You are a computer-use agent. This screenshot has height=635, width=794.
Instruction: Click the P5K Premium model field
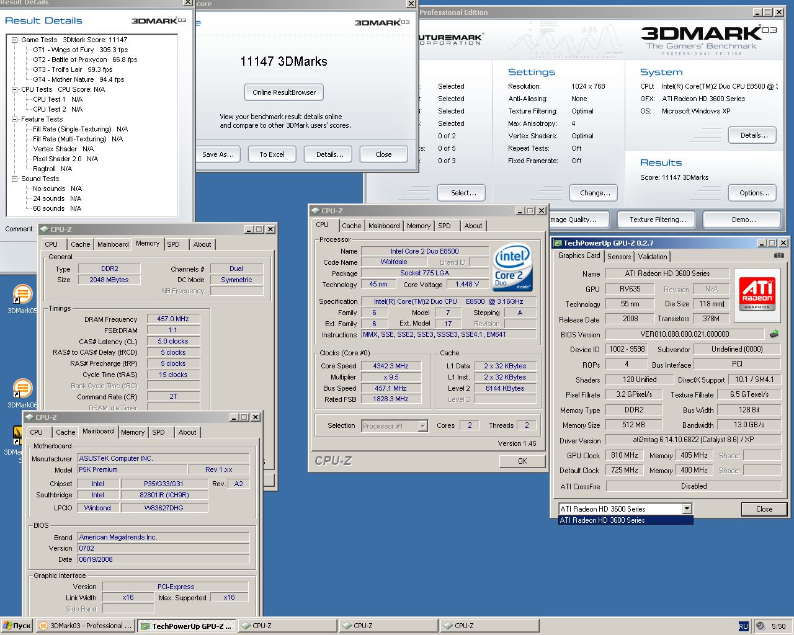coord(132,469)
